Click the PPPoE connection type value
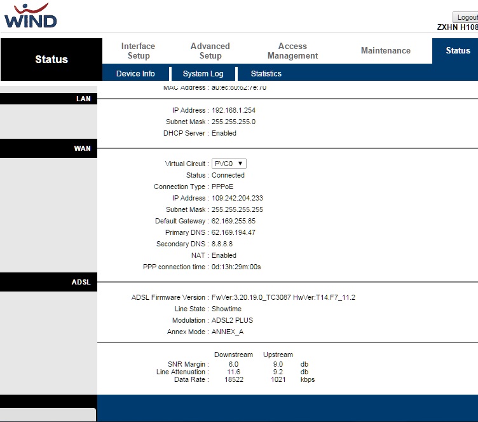The height and width of the screenshot is (422, 478). pos(222,186)
